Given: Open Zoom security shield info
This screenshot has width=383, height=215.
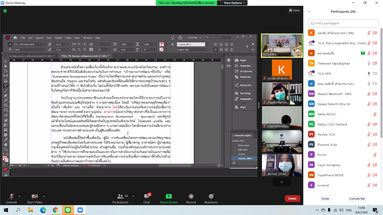Looking at the screenshot, I should 5,11.
